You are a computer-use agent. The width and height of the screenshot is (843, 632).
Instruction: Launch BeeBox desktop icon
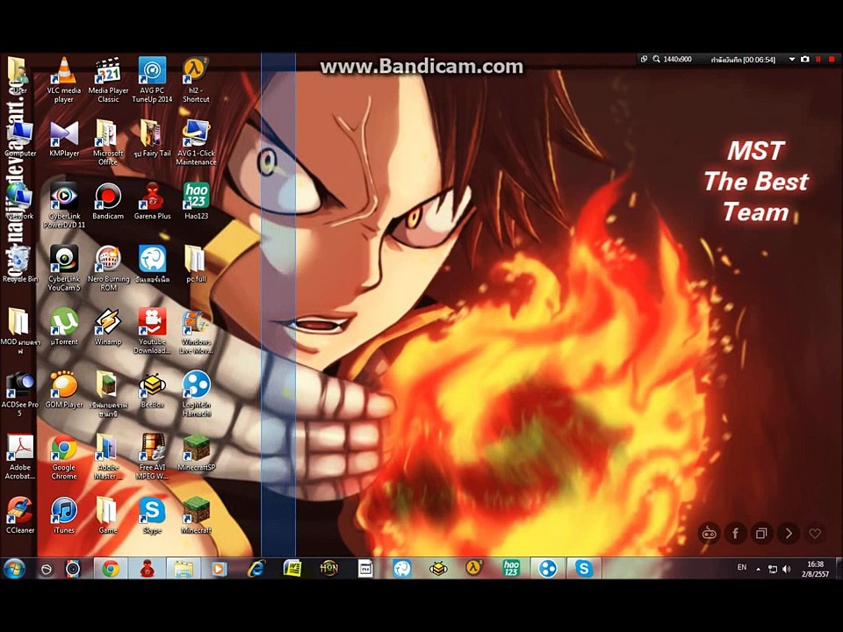click(x=152, y=390)
